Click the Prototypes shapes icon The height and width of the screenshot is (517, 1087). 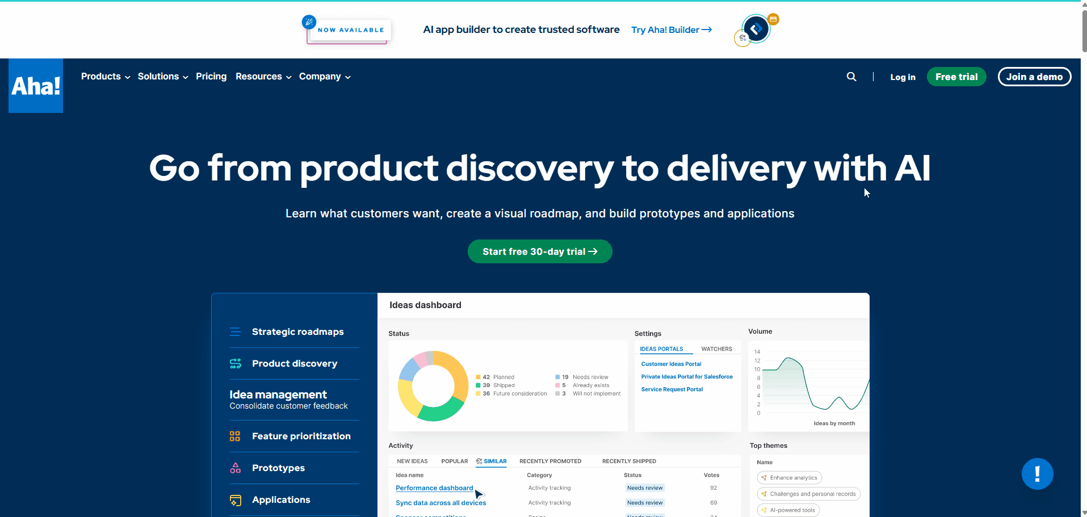pos(235,468)
